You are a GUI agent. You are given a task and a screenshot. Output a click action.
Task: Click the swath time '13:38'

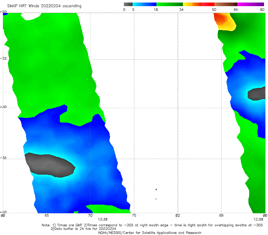coord(102,219)
